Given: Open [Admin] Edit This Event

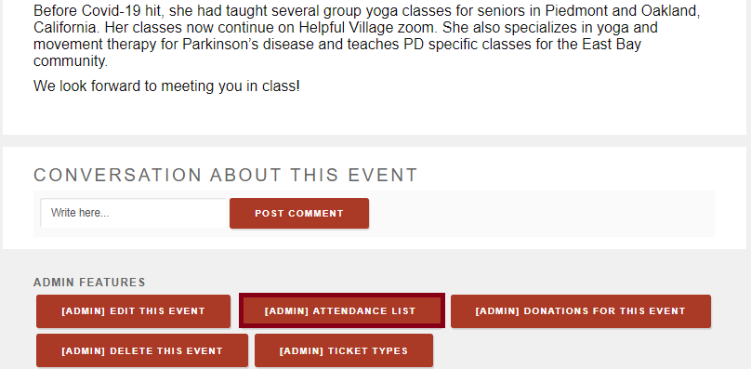Looking at the screenshot, I should pyautogui.click(x=133, y=311).
